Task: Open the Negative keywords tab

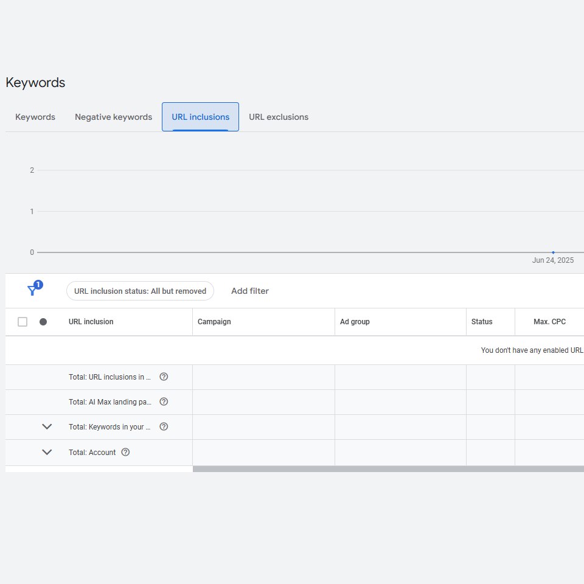Action: click(x=113, y=117)
